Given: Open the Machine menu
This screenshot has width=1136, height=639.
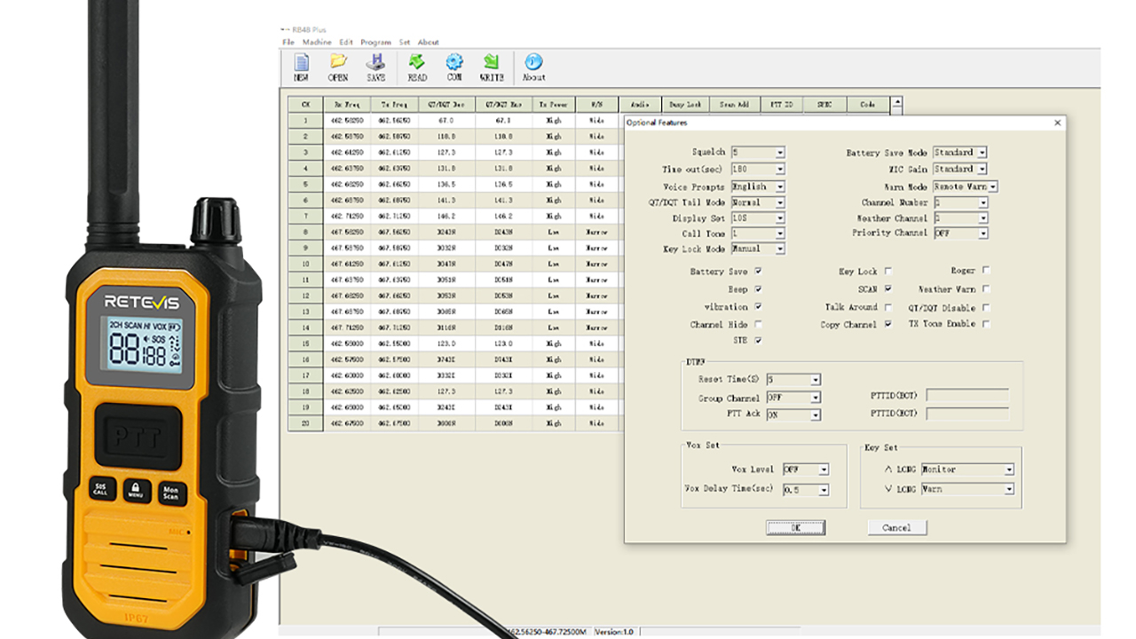Looking at the screenshot, I should pos(317,42).
